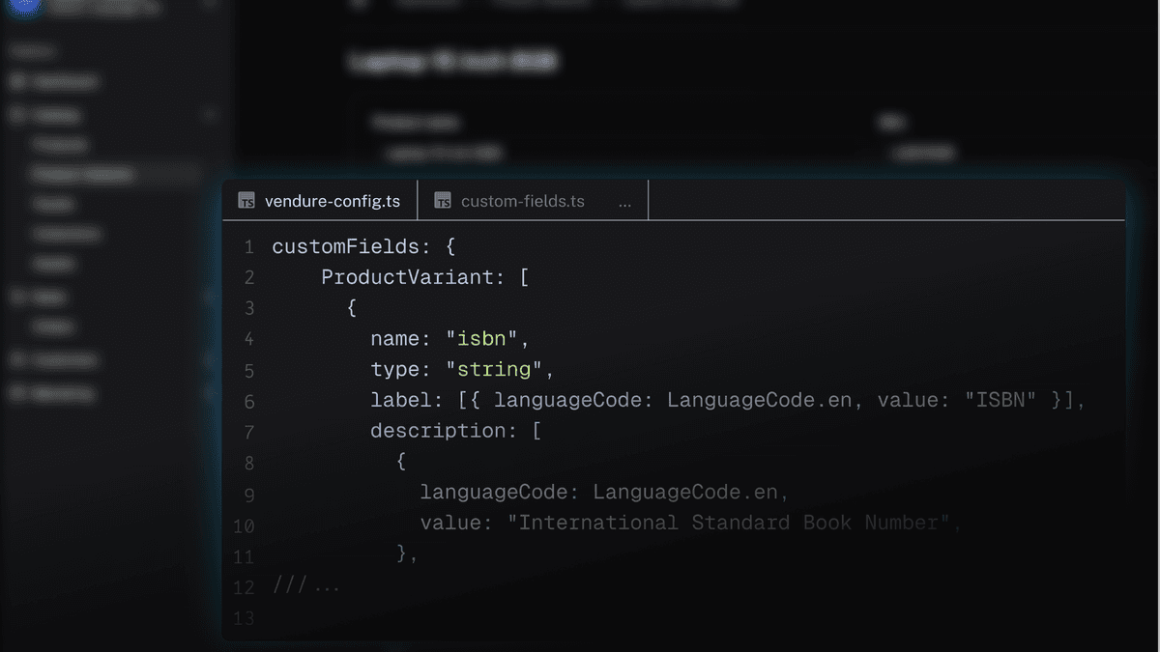Open the custom-fields.ts tab
Viewport: 1160px width, 652px height.
pos(522,202)
